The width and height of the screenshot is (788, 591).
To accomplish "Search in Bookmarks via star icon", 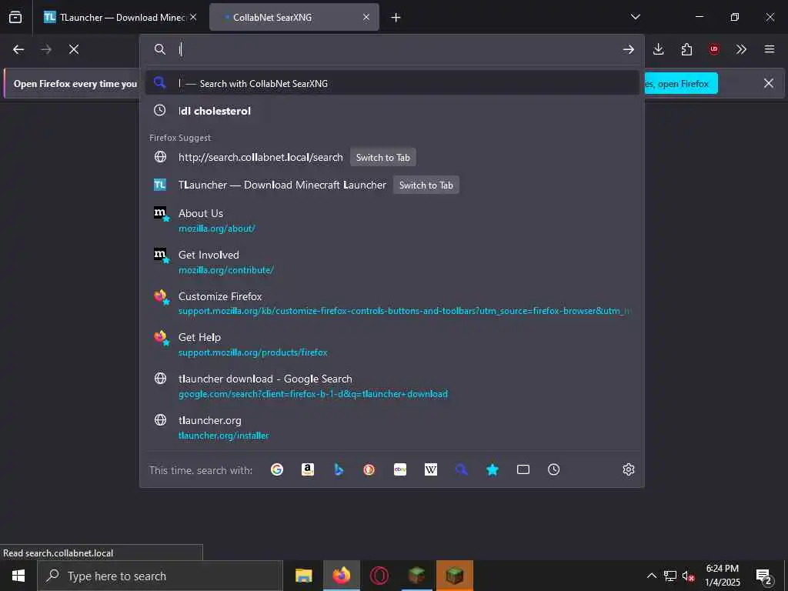I will [x=492, y=469].
